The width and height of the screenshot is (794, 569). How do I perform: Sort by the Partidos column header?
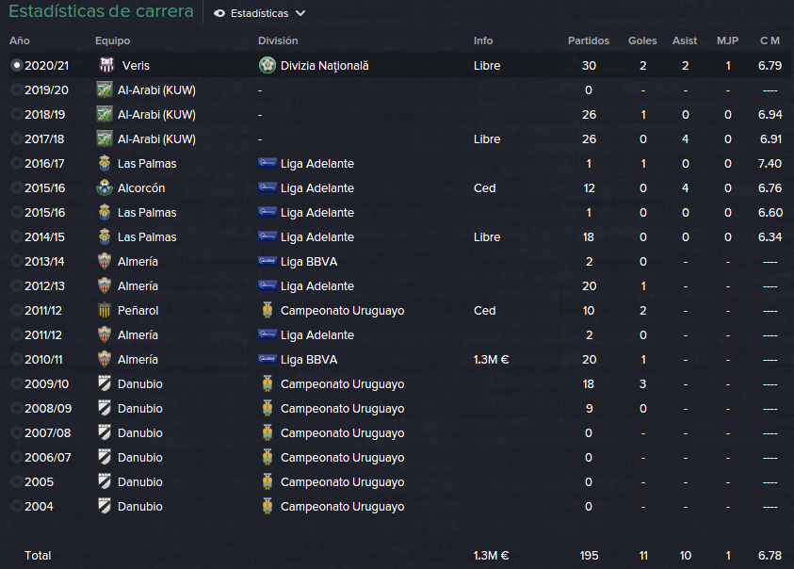589,41
